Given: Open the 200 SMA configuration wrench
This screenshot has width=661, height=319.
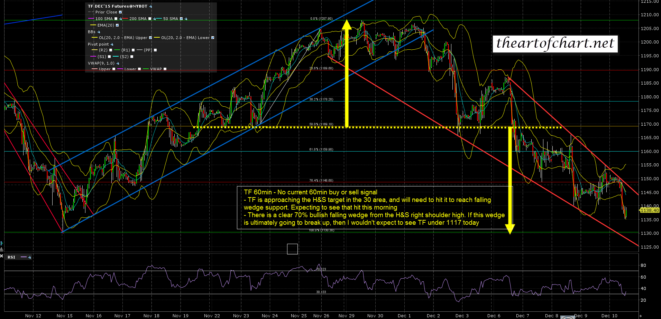Looking at the screenshot, I should click(154, 19).
